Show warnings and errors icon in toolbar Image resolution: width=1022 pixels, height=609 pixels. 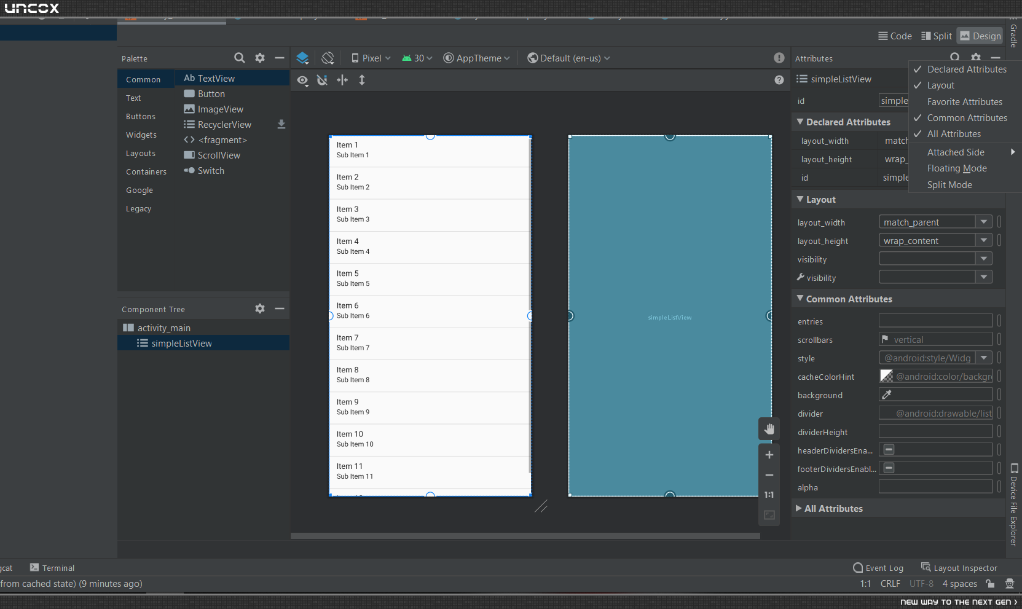pyautogui.click(x=779, y=58)
